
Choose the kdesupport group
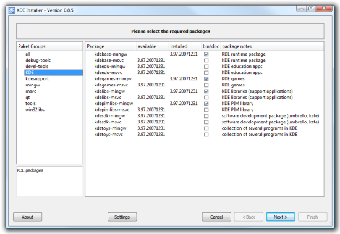coord(37,78)
